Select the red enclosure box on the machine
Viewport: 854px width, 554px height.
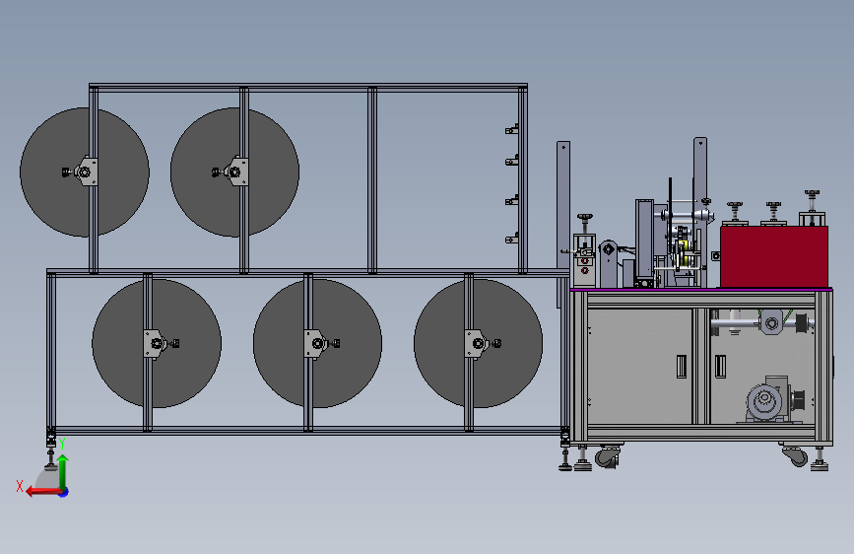coord(774,257)
